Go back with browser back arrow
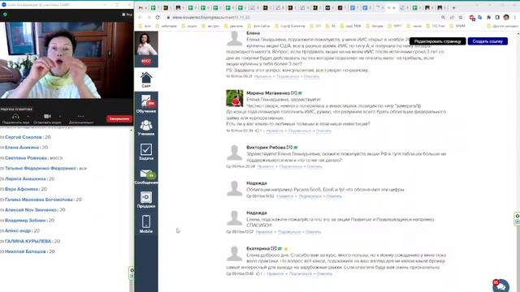The height and width of the screenshot is (292, 520). pos(141,17)
